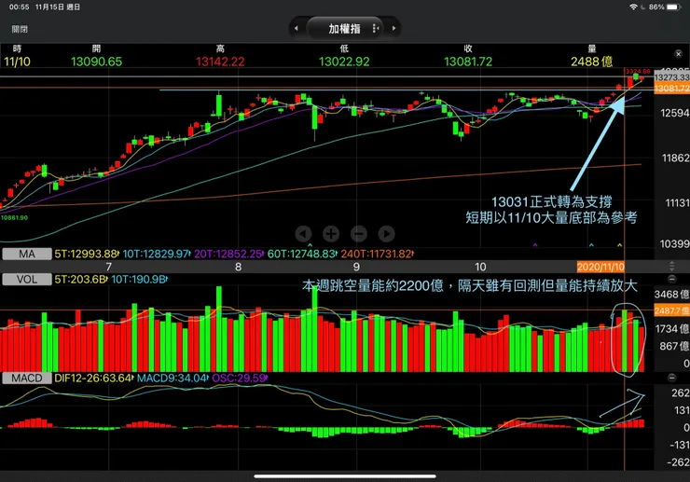
Task: Zoom in chart with plus button
Action: (x=331, y=234)
